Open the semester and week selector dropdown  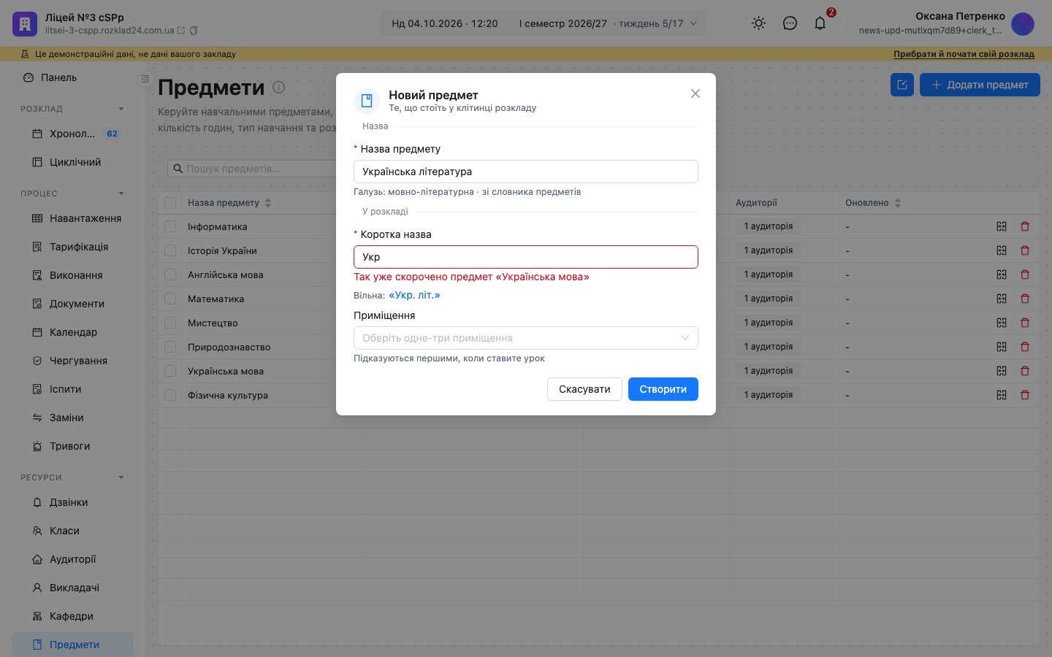607,23
